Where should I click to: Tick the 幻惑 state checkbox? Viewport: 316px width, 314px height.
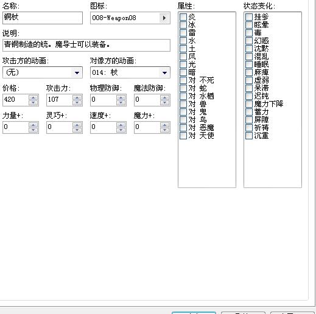[x=249, y=41]
